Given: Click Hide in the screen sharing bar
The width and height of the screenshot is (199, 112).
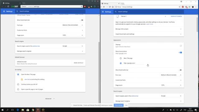Looking at the screenshot, I should click(126, 105).
